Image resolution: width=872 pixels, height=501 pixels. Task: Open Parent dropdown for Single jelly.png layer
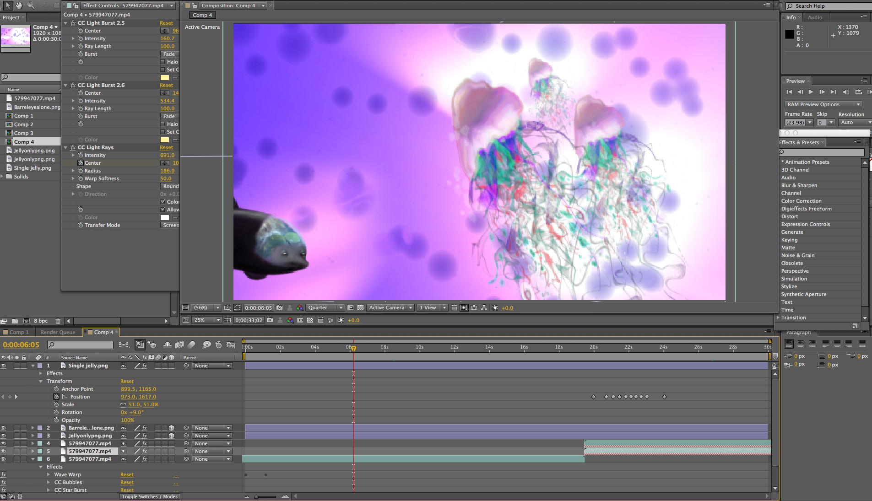[212, 366]
